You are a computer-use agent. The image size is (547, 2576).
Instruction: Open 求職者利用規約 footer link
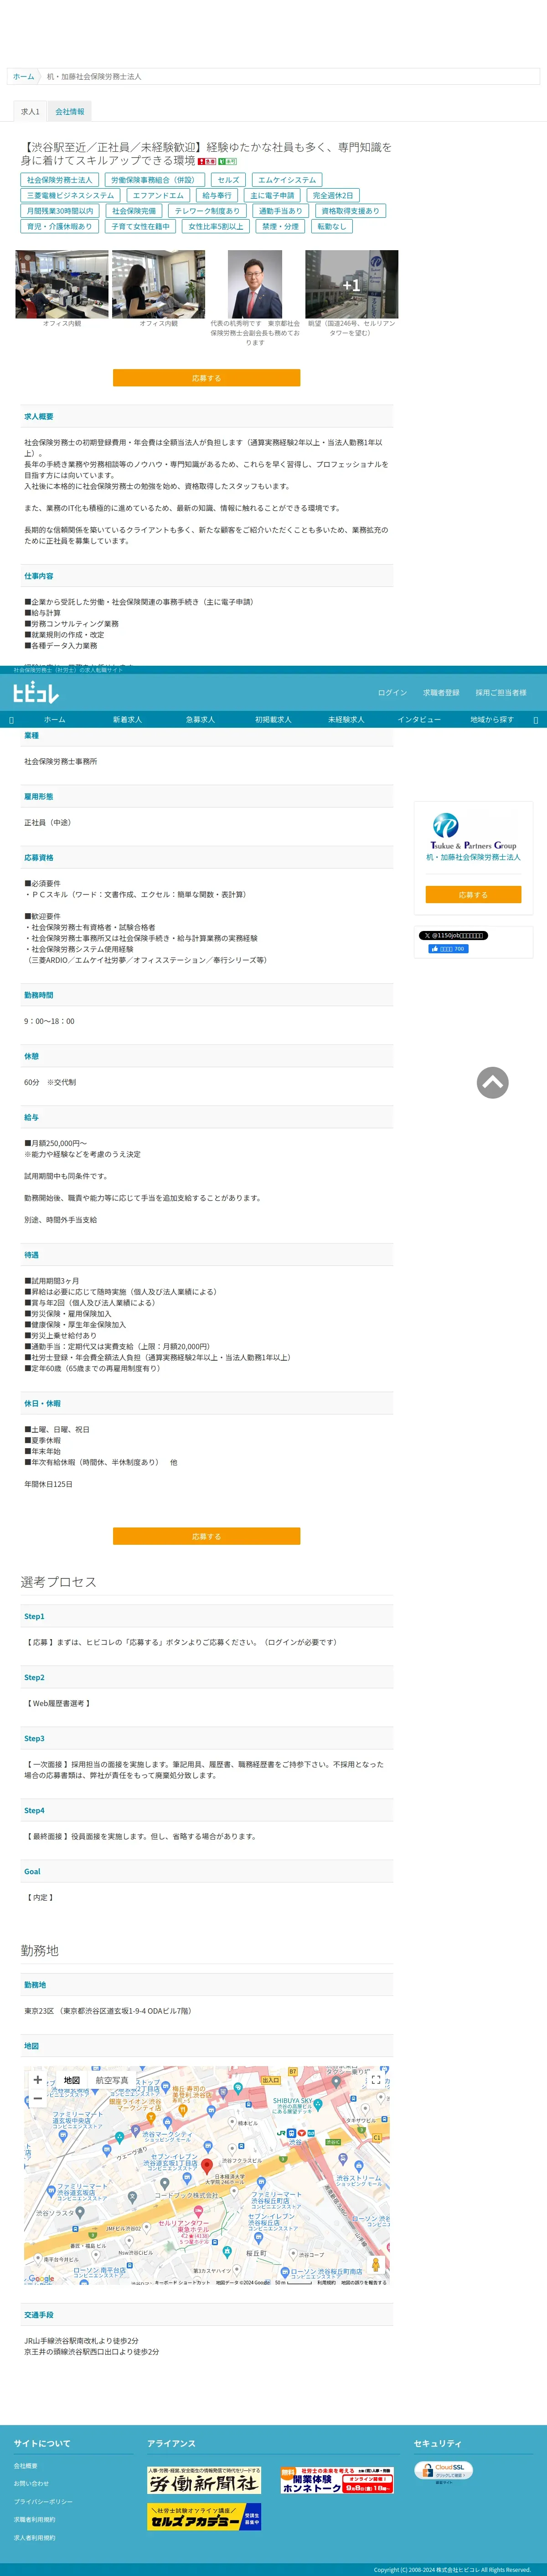[x=35, y=2520]
